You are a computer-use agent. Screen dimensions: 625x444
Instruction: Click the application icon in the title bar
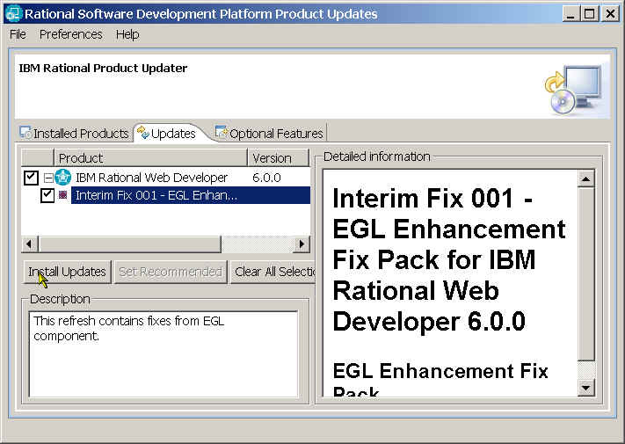(x=13, y=13)
